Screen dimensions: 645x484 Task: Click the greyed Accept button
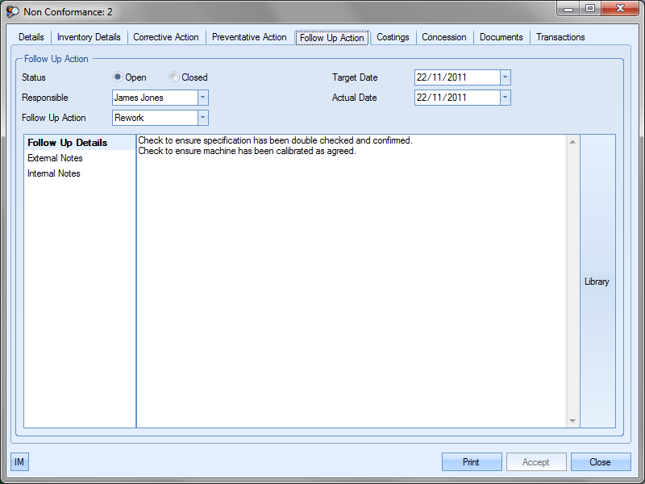(536, 461)
